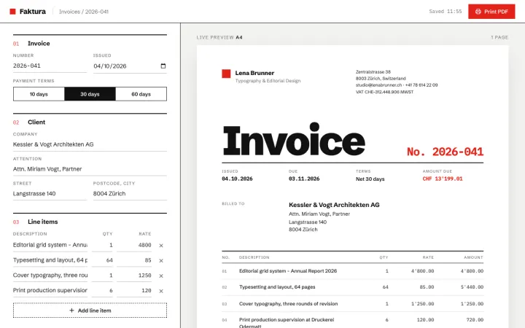
Task: Edit the Postcode, City field 8004 Zürich
Action: [130, 194]
